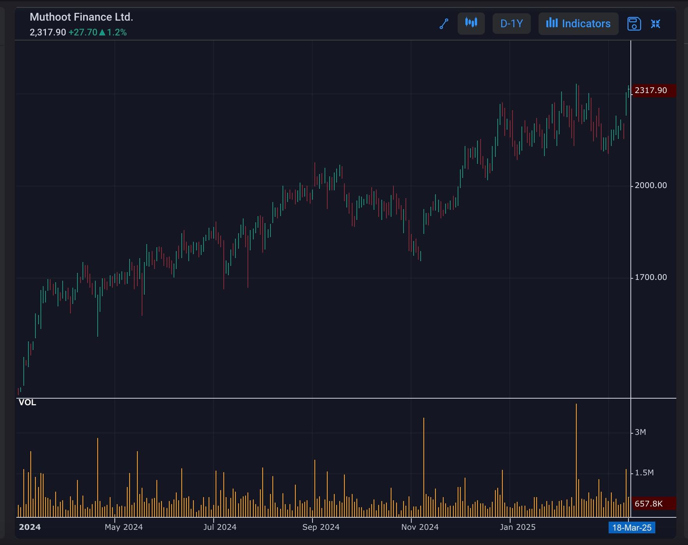Save the chart with the floppy icon
This screenshot has height=545, width=688.
coord(634,24)
